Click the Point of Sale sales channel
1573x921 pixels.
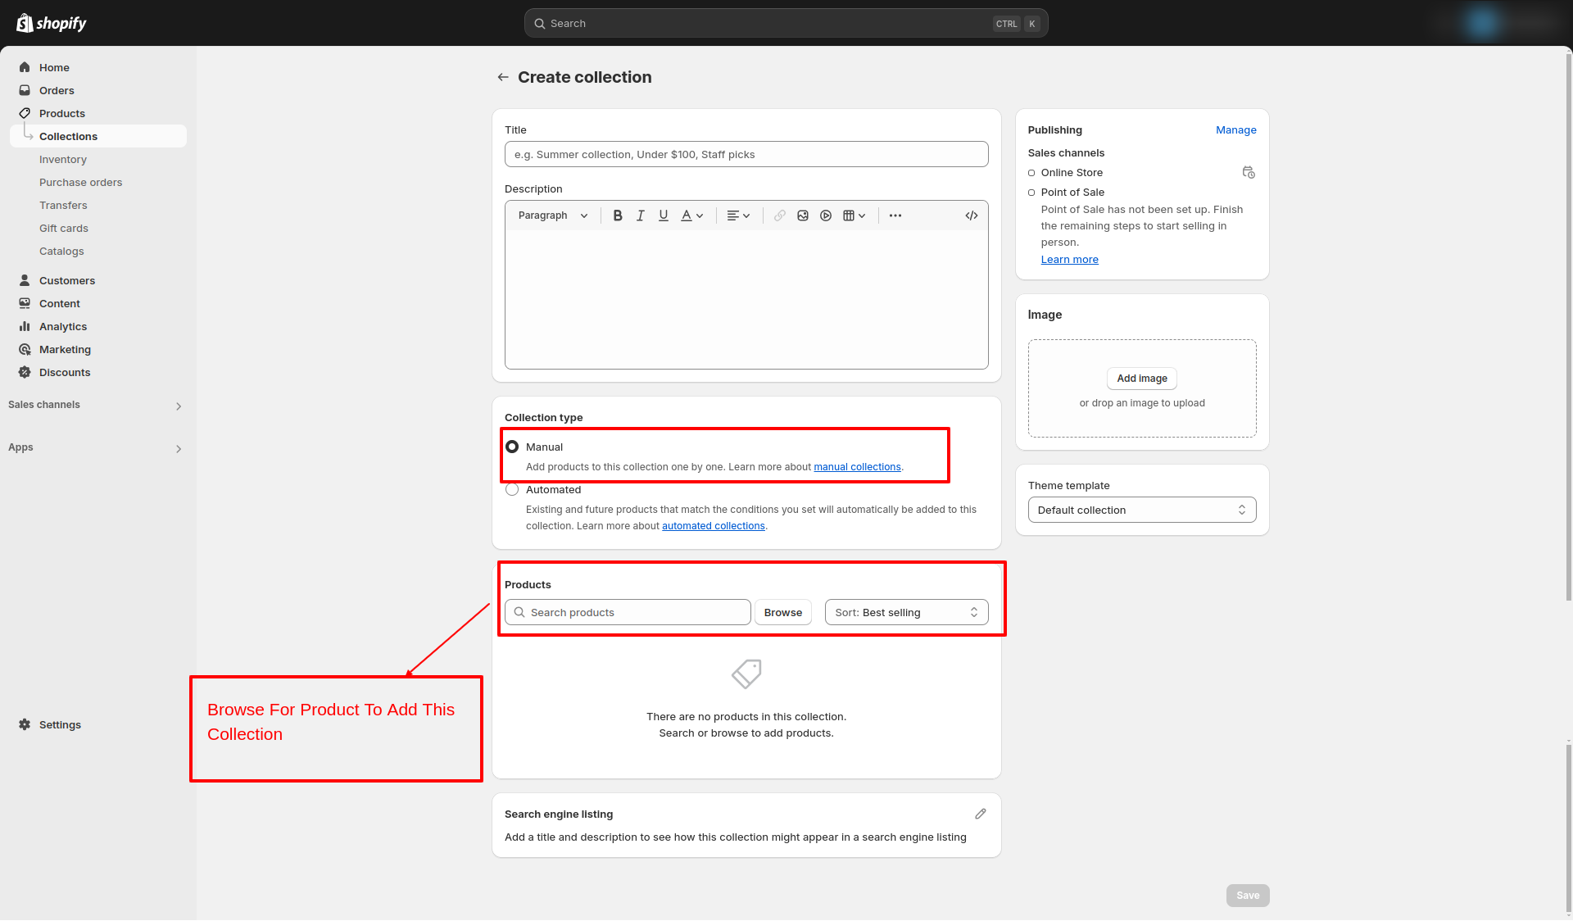pyautogui.click(x=1072, y=192)
